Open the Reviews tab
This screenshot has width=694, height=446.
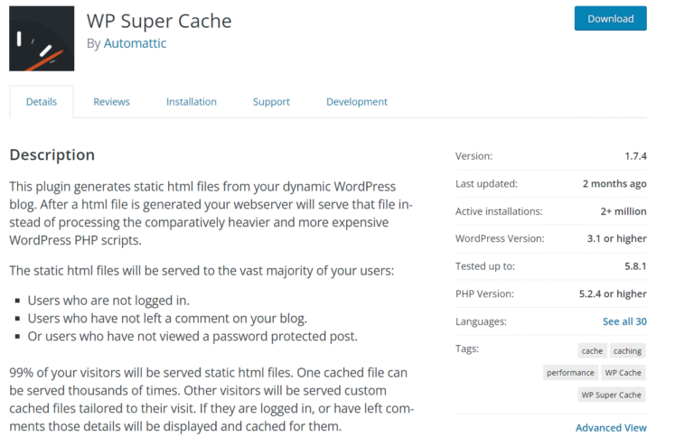tap(111, 102)
